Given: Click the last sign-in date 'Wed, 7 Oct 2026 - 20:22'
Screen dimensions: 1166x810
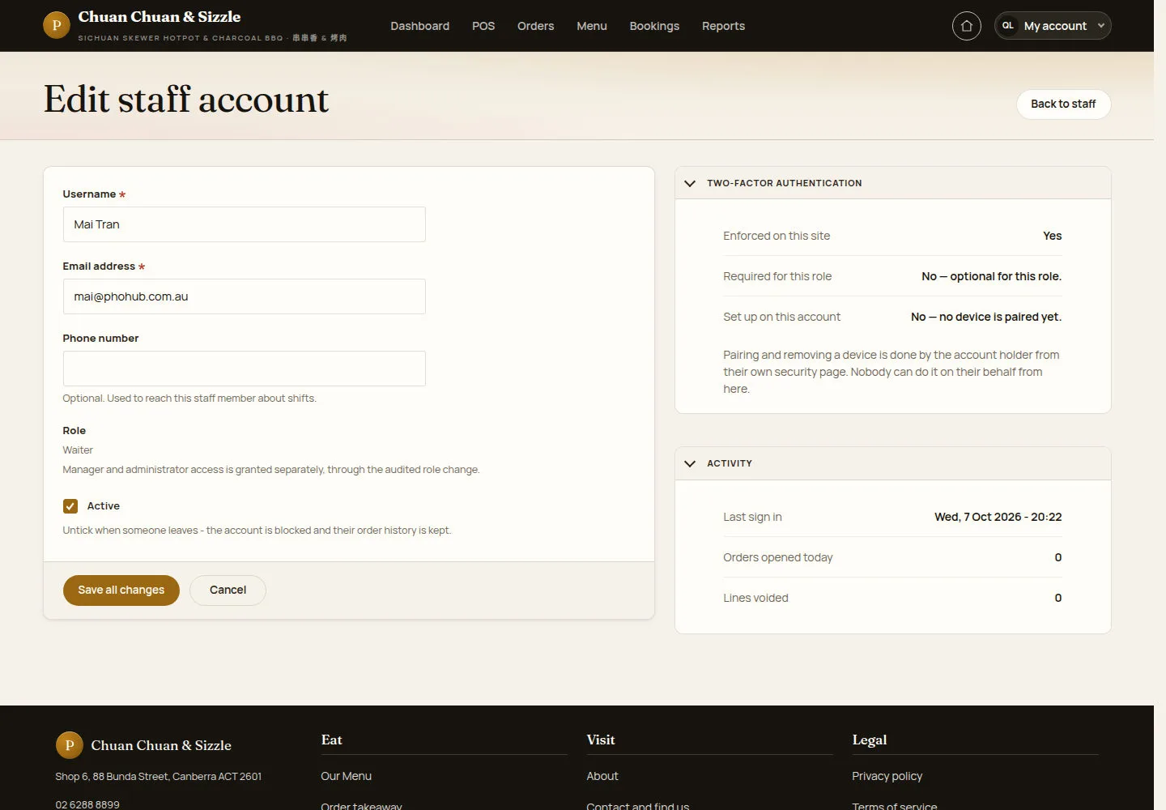Looking at the screenshot, I should click(998, 517).
